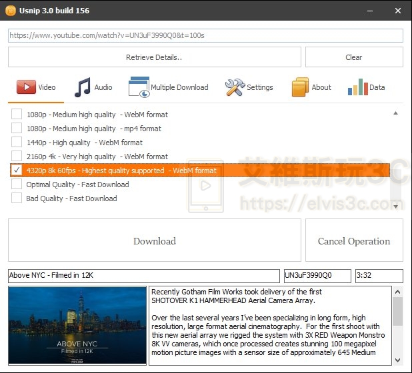412x373 pixels.
Task: Click description scroll up arrow
Action: click(397, 292)
